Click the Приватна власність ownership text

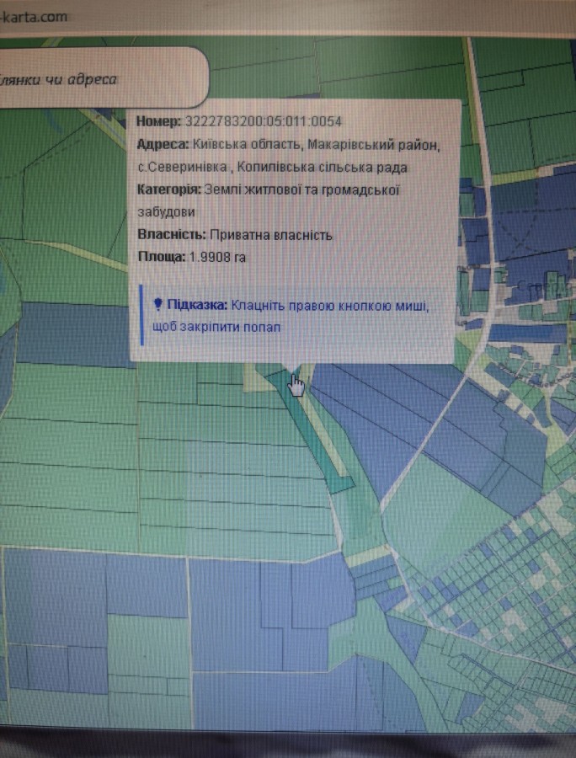pos(270,236)
